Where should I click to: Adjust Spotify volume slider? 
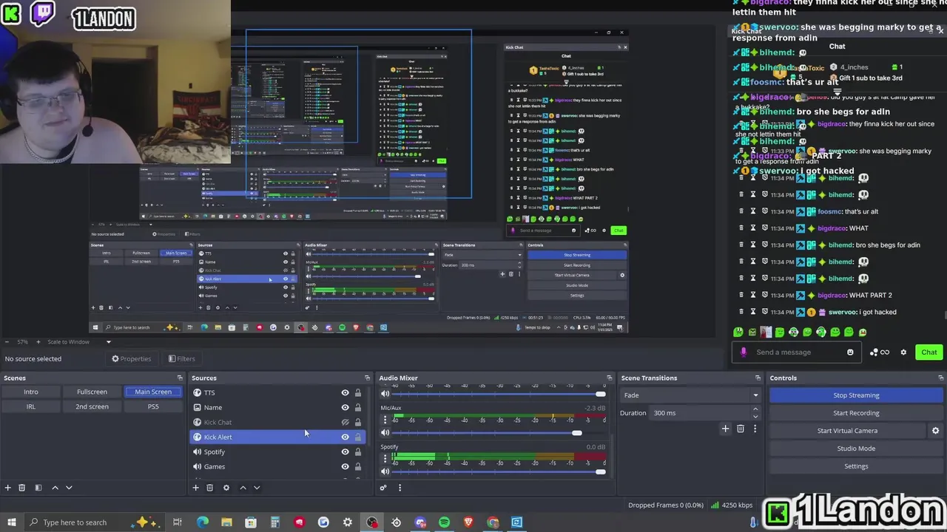click(600, 471)
